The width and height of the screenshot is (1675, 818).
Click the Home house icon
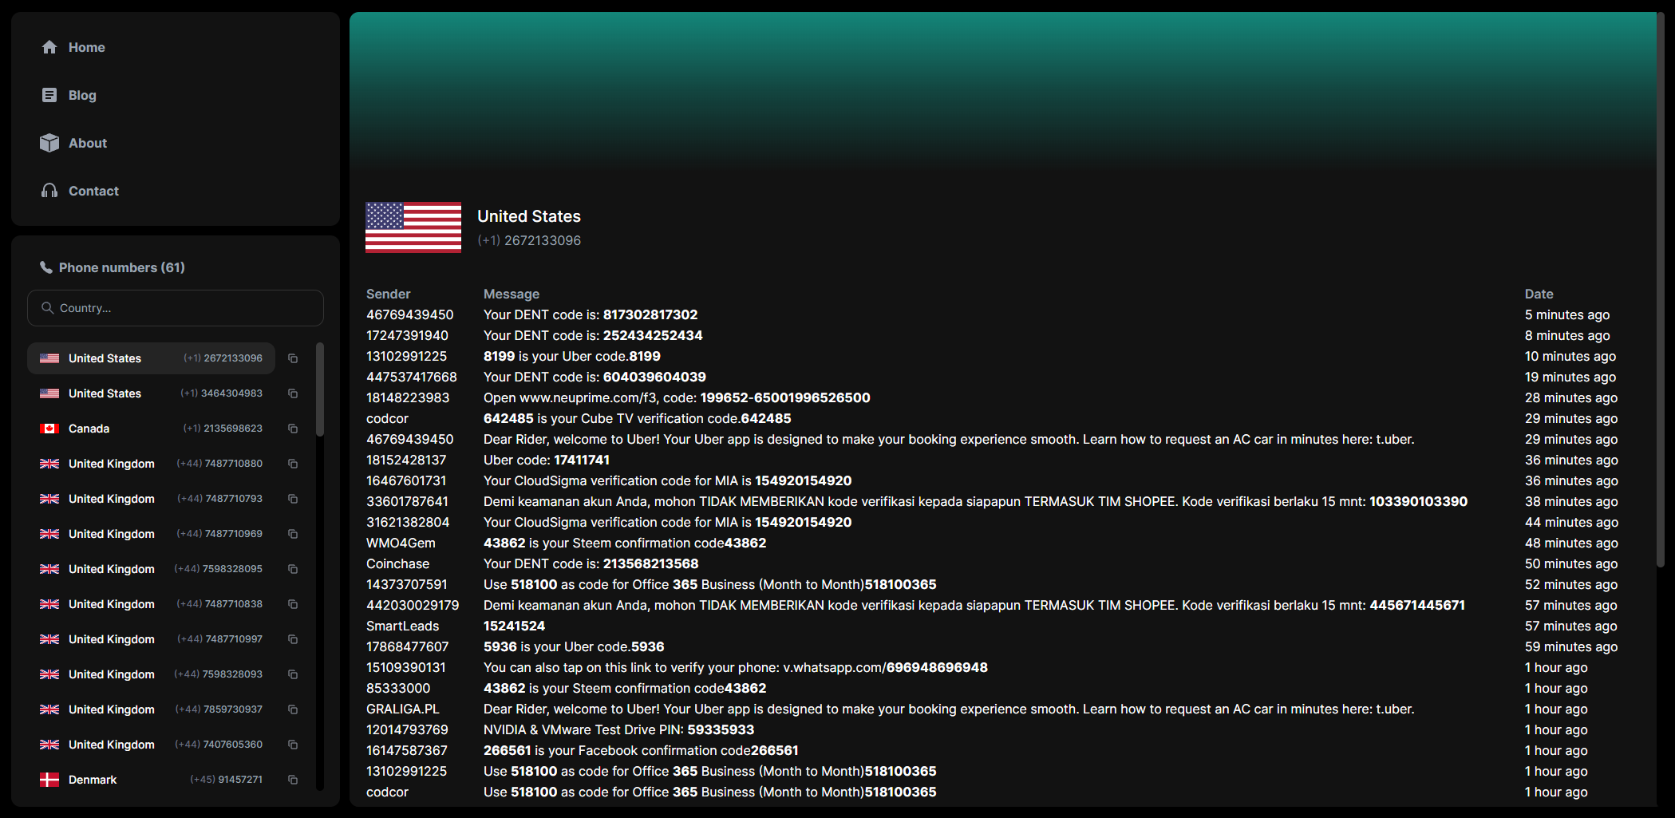(x=49, y=47)
